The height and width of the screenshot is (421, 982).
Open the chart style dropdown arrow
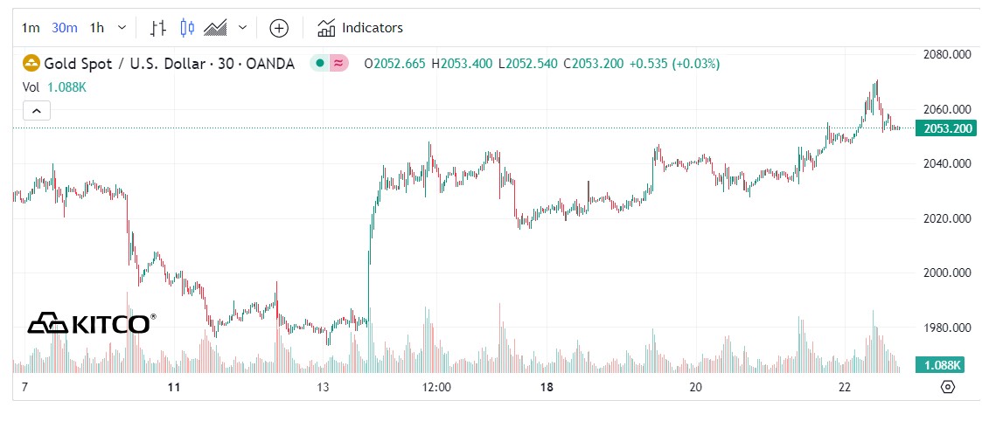pyautogui.click(x=242, y=28)
